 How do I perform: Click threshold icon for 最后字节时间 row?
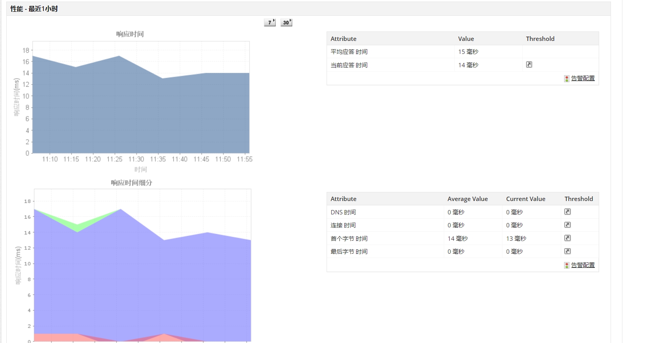(x=568, y=251)
